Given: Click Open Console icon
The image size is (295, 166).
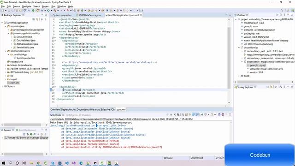Looking at the screenshot, I should (212, 114).
